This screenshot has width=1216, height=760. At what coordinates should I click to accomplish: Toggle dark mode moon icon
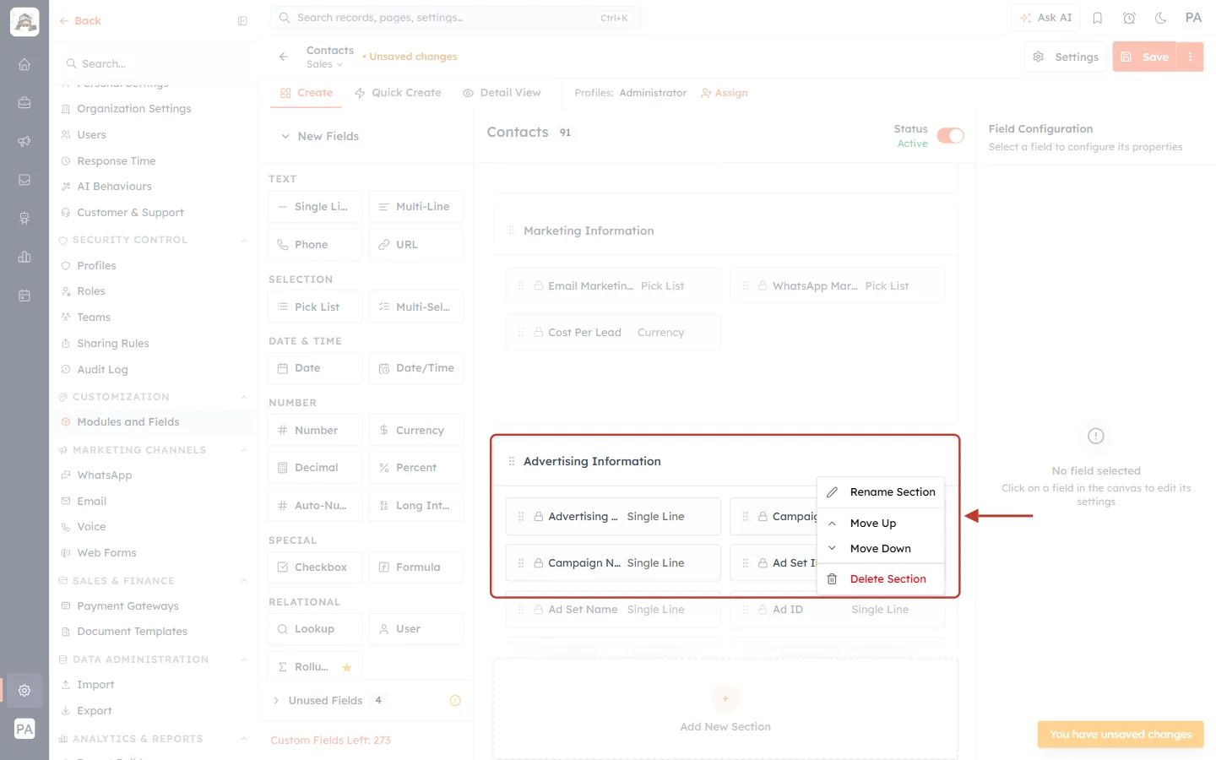(x=1161, y=18)
